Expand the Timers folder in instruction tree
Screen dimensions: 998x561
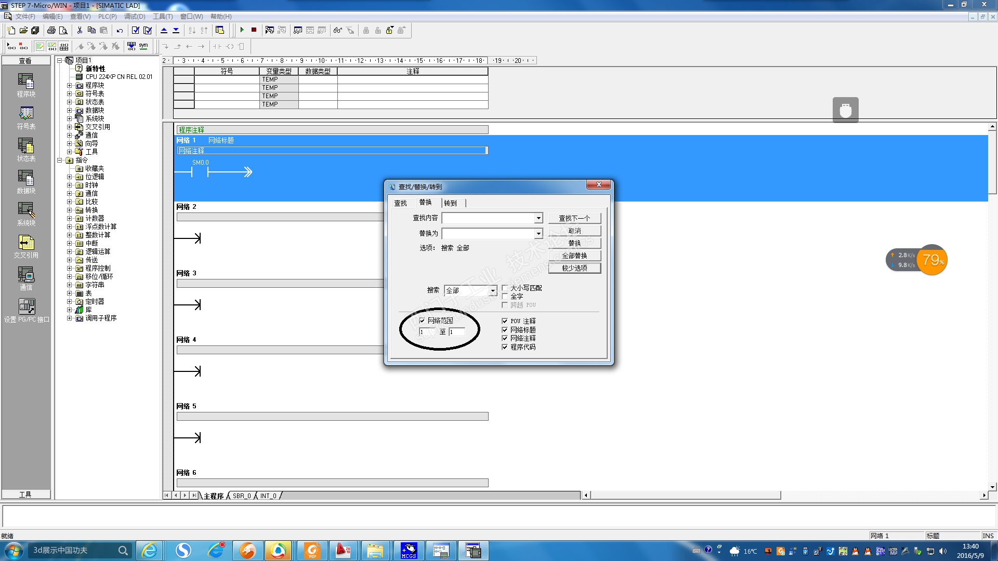(x=69, y=301)
